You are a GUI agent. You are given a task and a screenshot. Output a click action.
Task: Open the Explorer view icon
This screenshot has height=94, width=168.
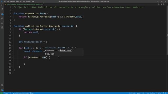[x=2, y=9]
